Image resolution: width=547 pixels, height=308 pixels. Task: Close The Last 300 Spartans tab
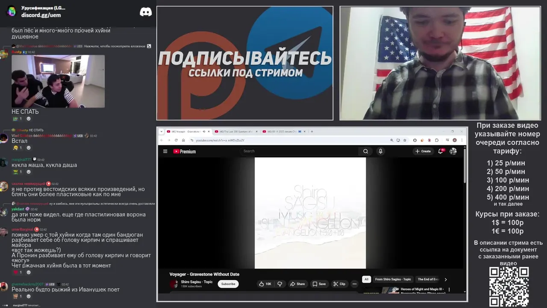256,131
